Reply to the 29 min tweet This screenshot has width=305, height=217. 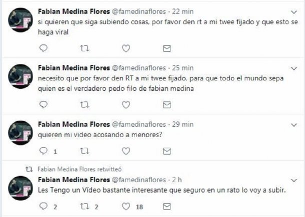[43, 150]
